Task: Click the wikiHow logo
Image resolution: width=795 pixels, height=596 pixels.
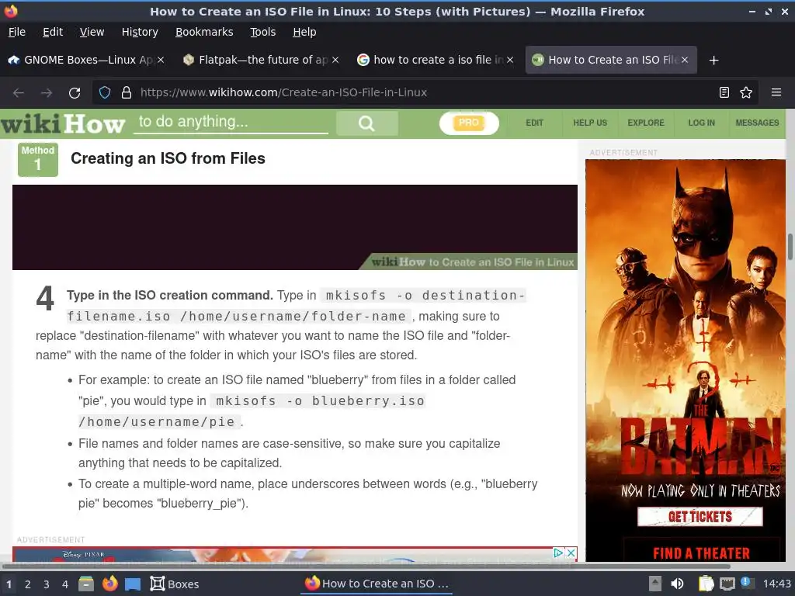Action: click(x=62, y=123)
